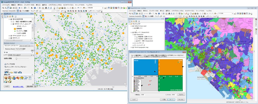The height and width of the screenshot is (104, 258).
Task: Open the レポート dropdown in Voyage window
Action: pyautogui.click(x=92, y=11)
